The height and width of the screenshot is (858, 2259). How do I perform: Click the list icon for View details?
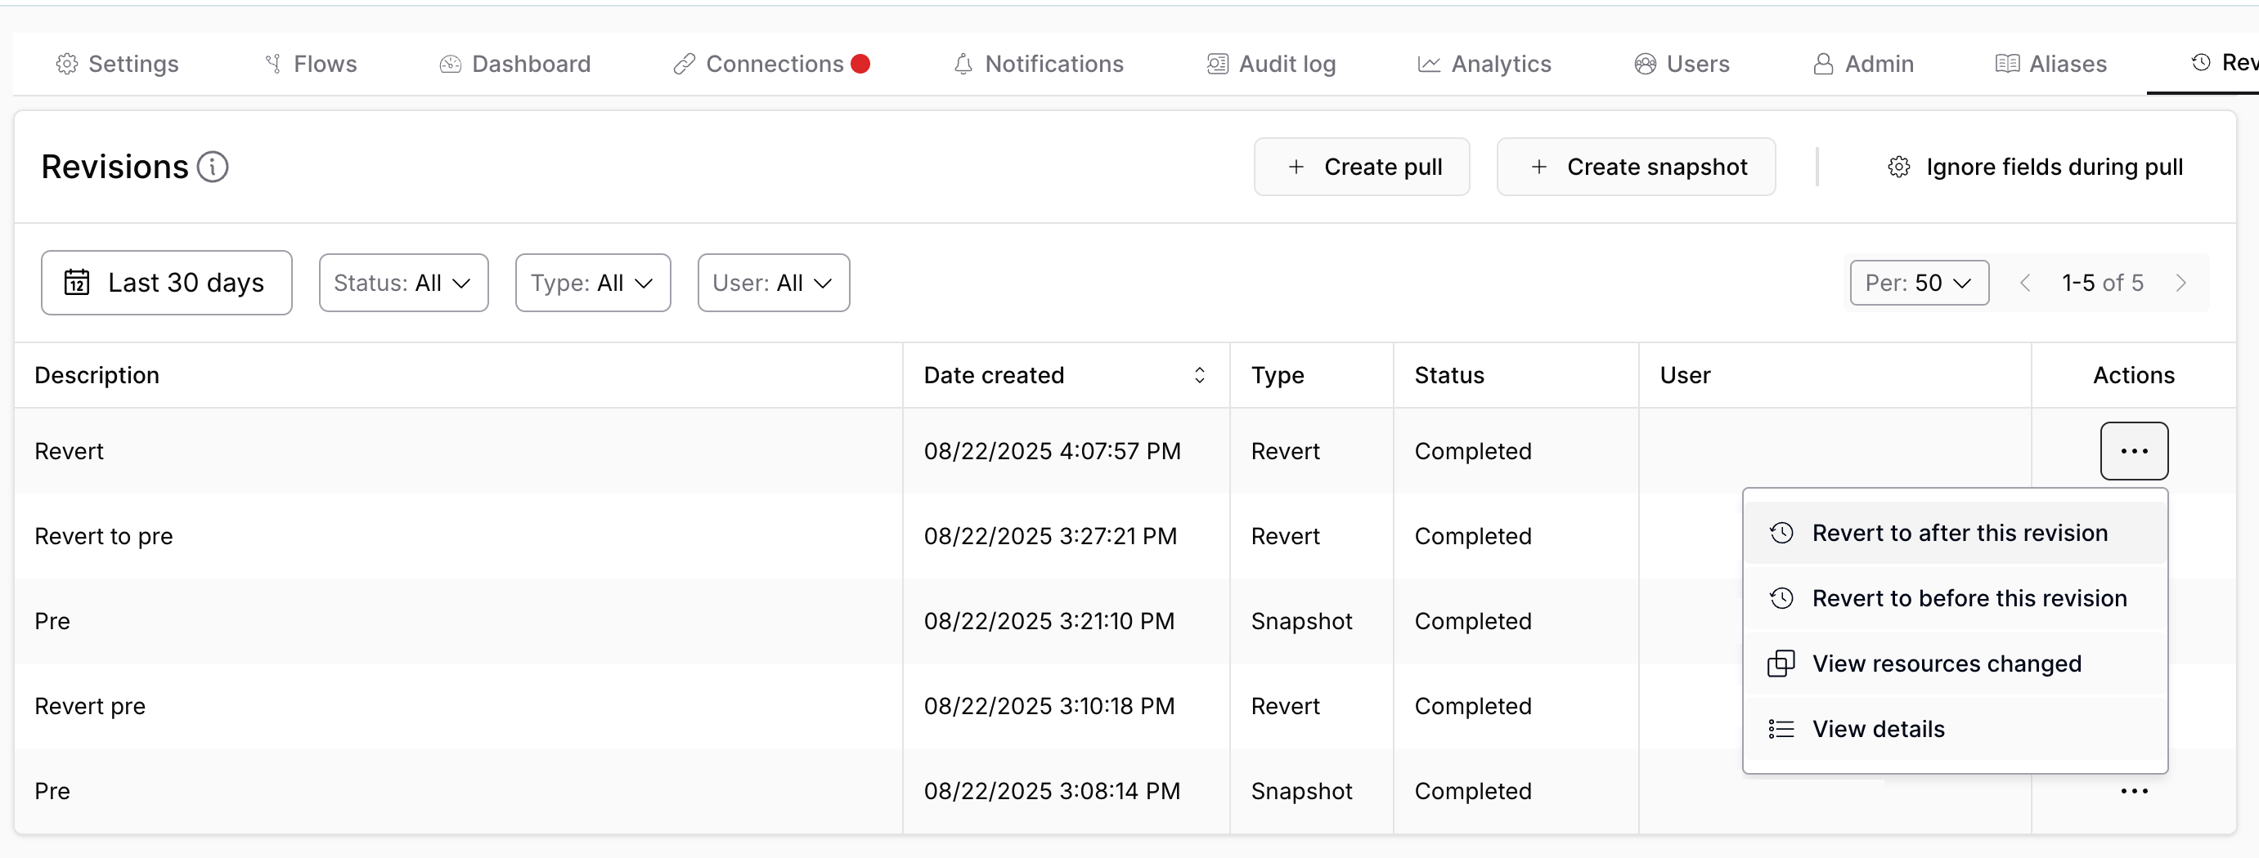[x=1781, y=728]
